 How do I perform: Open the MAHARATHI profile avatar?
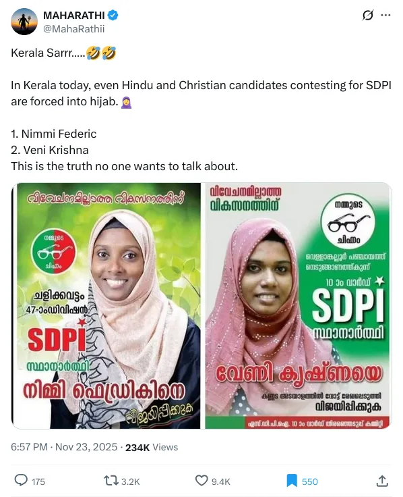coord(24,22)
